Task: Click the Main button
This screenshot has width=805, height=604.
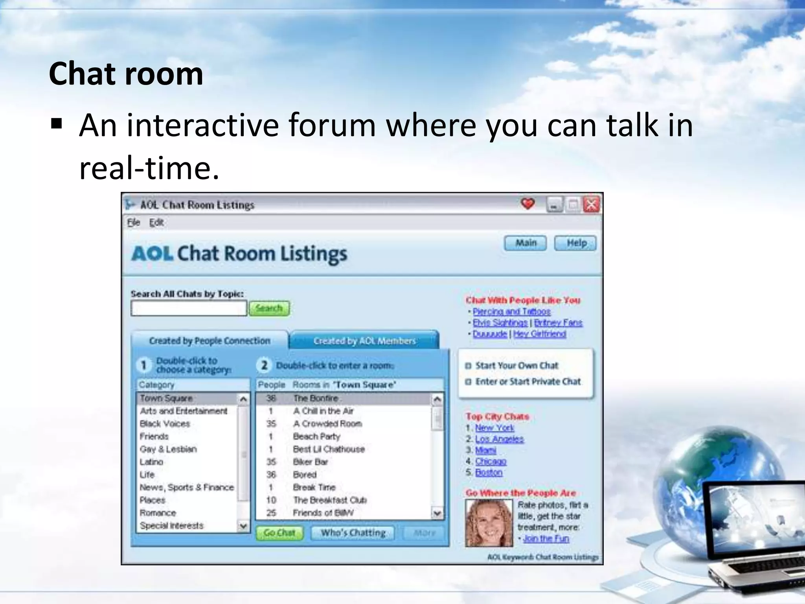Action: coord(526,243)
